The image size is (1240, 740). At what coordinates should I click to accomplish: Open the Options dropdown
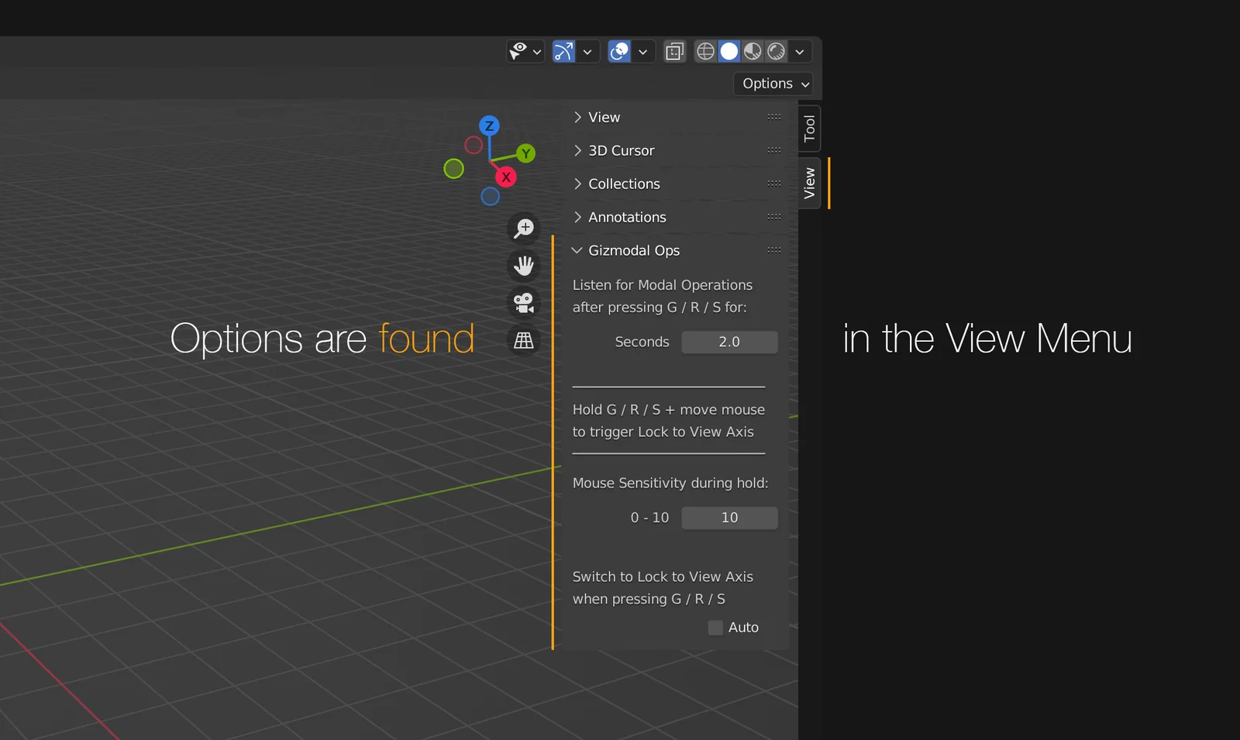coord(772,84)
